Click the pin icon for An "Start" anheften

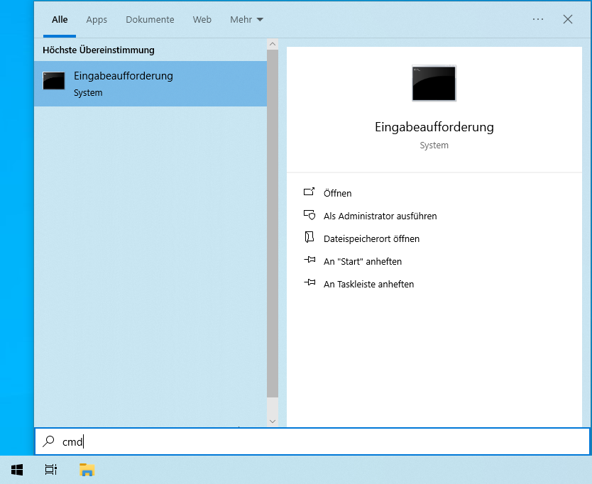pyautogui.click(x=309, y=260)
